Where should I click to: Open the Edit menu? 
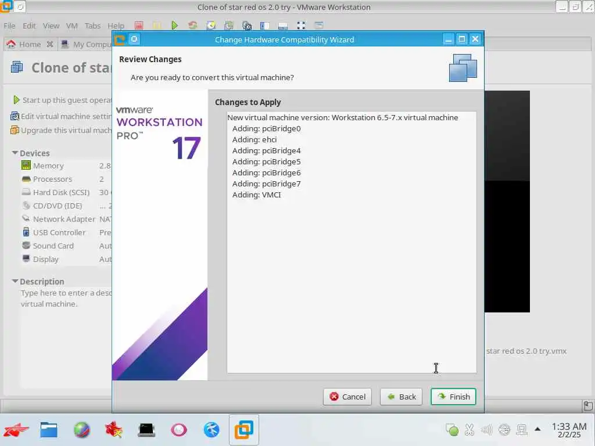tap(29, 26)
